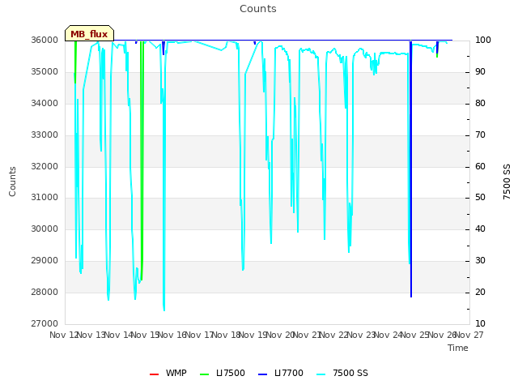Click the Nov 27 date label

pos(469,335)
